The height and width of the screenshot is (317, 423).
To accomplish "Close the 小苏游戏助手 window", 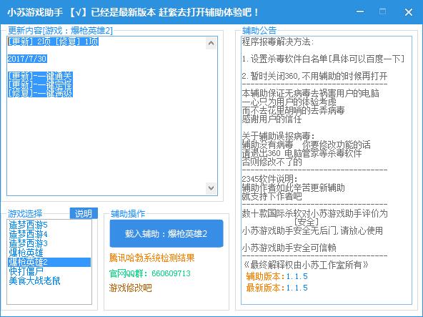I will click(409, 12).
